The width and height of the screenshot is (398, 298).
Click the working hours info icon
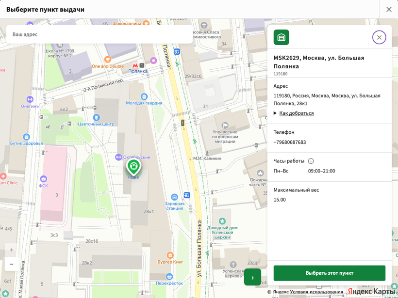click(311, 161)
